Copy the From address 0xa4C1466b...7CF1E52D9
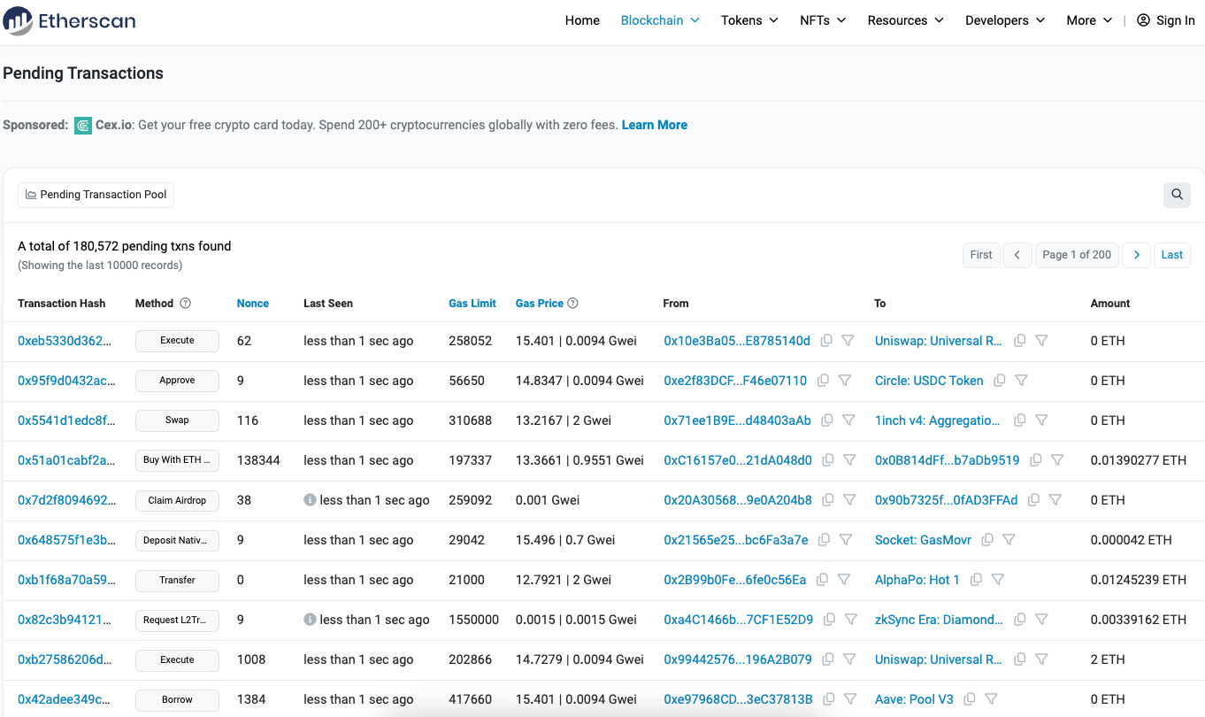The image size is (1205, 717). [x=829, y=620]
